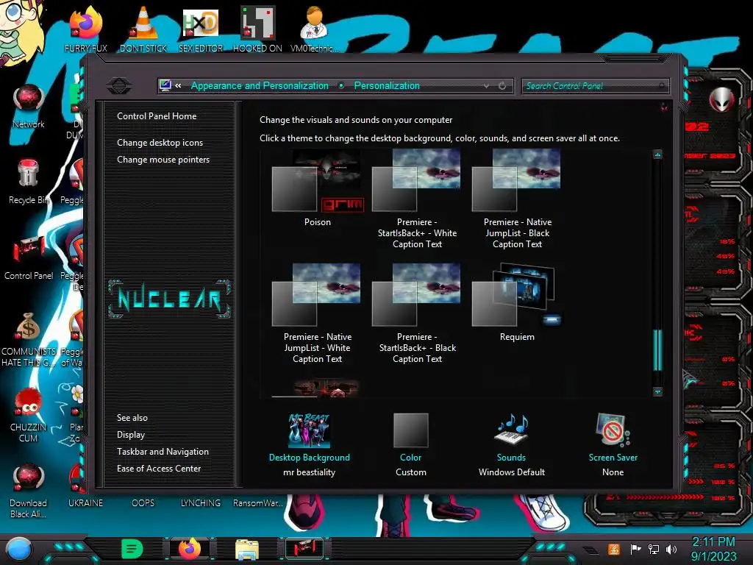753x565 pixels.
Task: Open Ease of Access Center link
Action: 159,469
